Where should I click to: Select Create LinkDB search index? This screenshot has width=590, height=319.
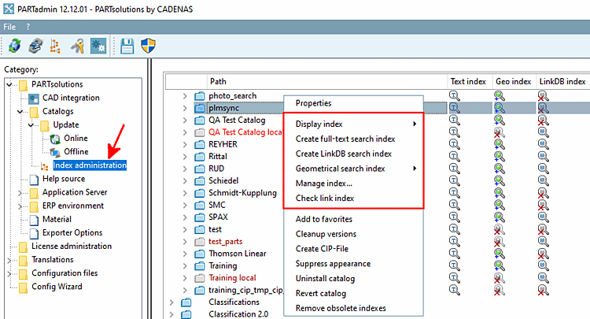click(344, 154)
